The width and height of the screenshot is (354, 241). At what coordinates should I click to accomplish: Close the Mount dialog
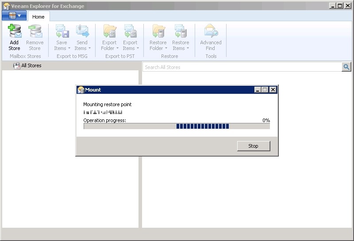tap(273, 90)
